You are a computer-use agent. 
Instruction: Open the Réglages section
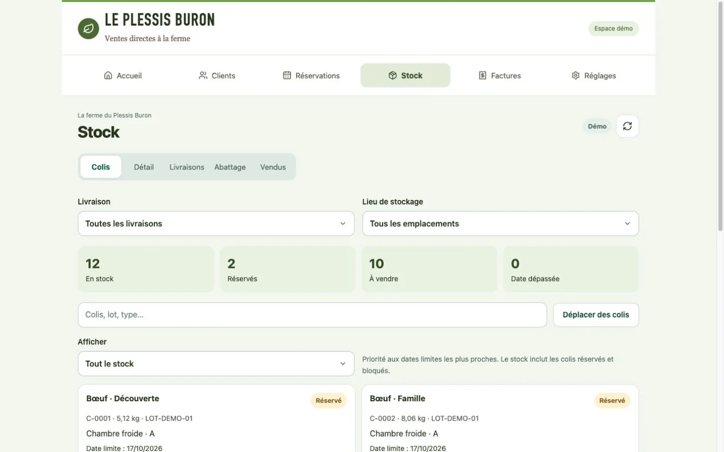[x=594, y=75]
